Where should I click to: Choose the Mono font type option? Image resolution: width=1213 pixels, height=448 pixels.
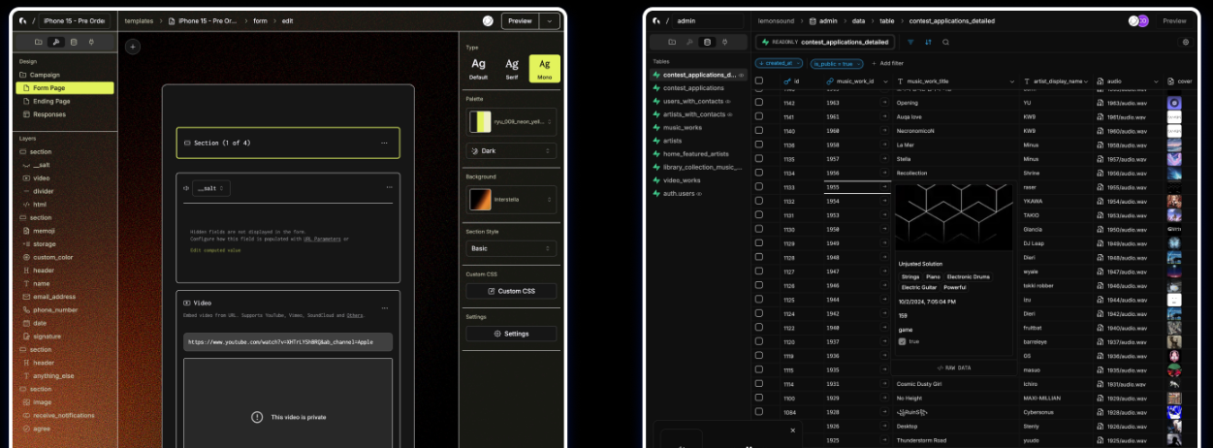pos(544,68)
